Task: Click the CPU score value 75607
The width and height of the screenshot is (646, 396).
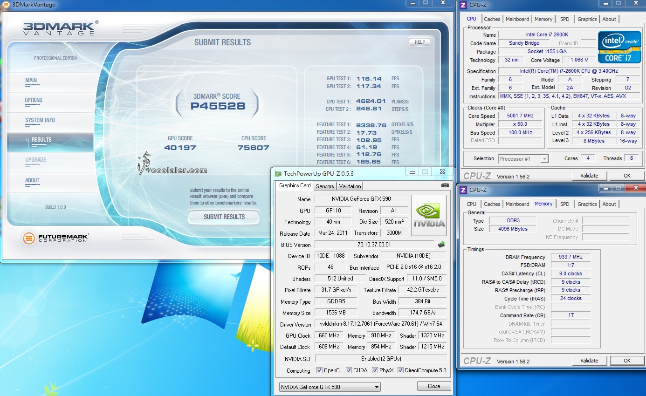Action: click(254, 148)
